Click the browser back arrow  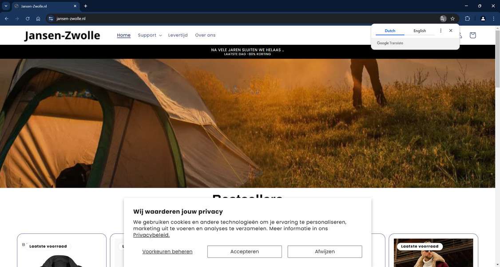[x=6, y=19]
